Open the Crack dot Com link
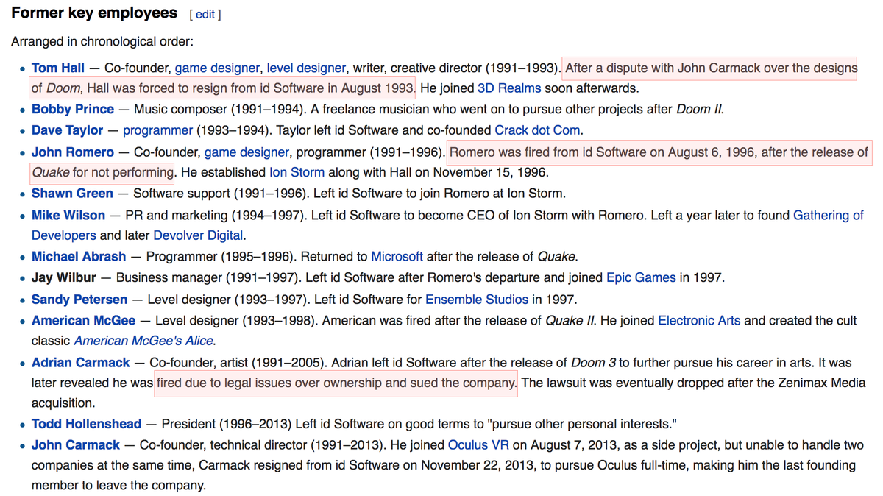The width and height of the screenshot is (883, 496). coord(538,130)
